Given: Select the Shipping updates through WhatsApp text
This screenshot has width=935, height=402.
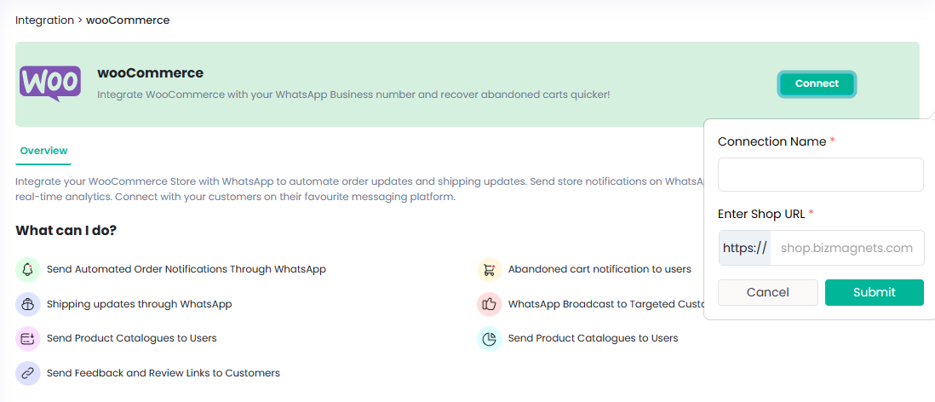Looking at the screenshot, I should (x=139, y=304).
